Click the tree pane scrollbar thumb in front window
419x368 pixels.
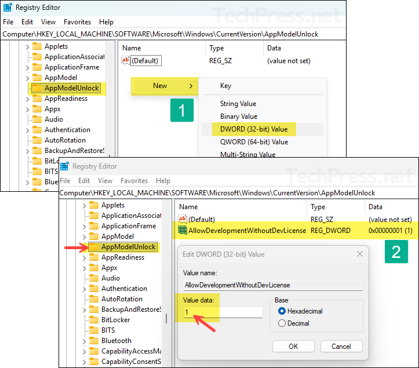pos(166,318)
